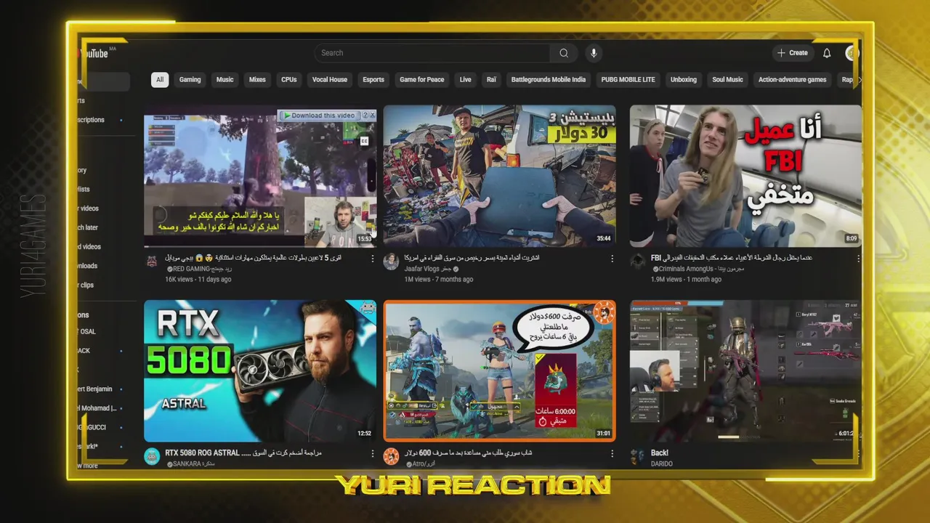Open the SANKARA channel name link

[x=190, y=463]
